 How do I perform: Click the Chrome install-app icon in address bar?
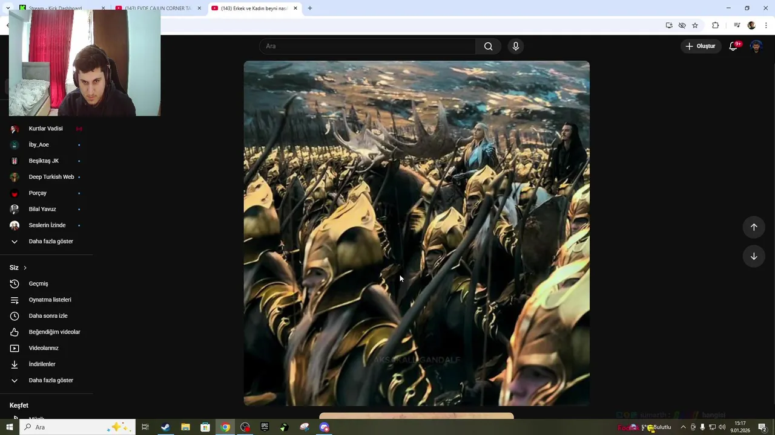tap(669, 25)
